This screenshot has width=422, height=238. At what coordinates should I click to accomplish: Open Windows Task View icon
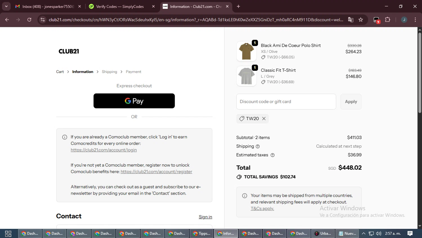click(8, 234)
